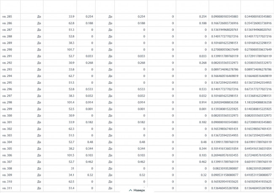This screenshot has width=274, height=193.
Task: Select the total value 0.673177277027216
Action: click(258, 89)
